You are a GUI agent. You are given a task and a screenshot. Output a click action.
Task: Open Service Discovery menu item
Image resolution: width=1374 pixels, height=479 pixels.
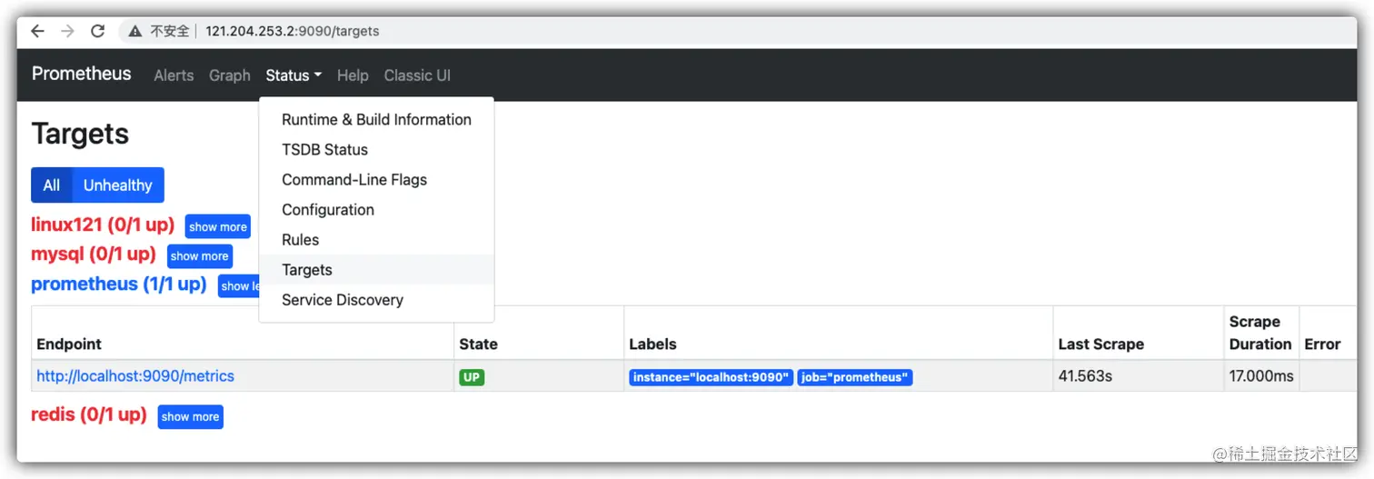coord(376,299)
